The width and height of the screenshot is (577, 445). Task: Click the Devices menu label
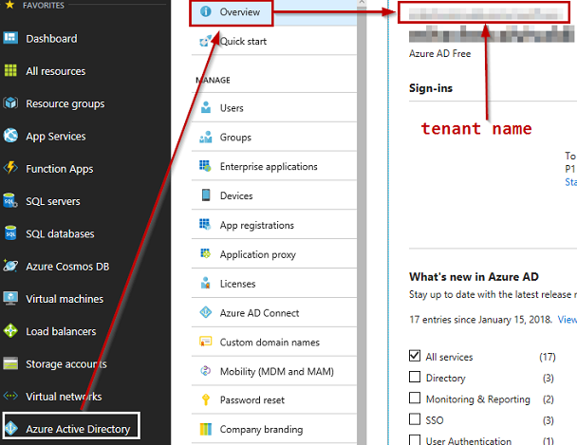[x=236, y=195]
